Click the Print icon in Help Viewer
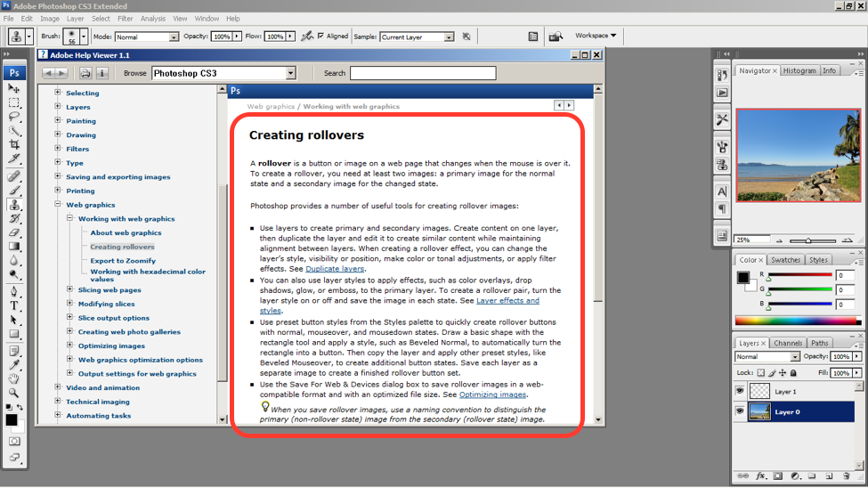This screenshot has width=868, height=488. 85,73
